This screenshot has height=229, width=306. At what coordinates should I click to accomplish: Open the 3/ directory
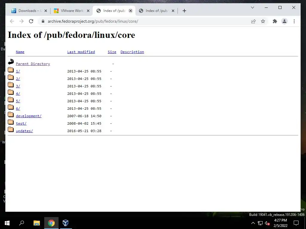tap(18, 86)
